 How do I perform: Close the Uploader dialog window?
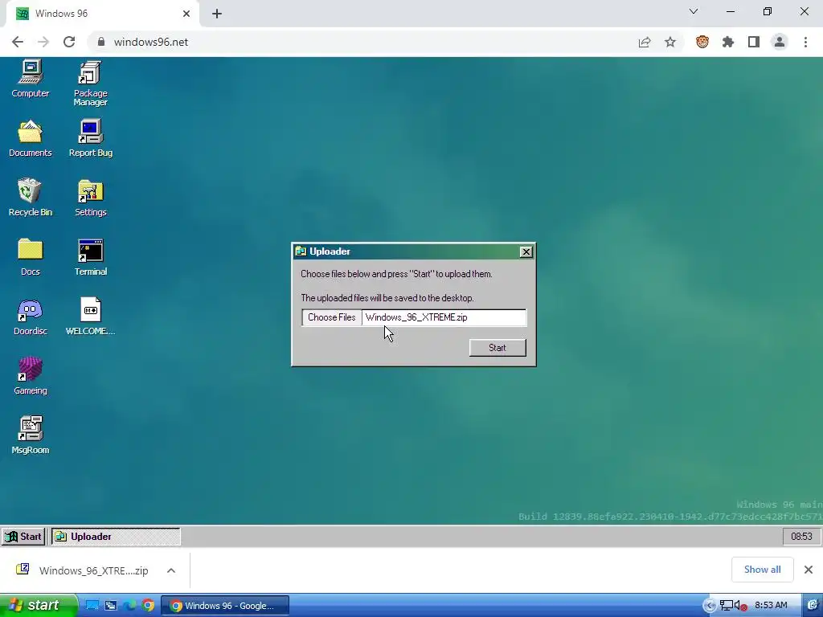(x=526, y=251)
